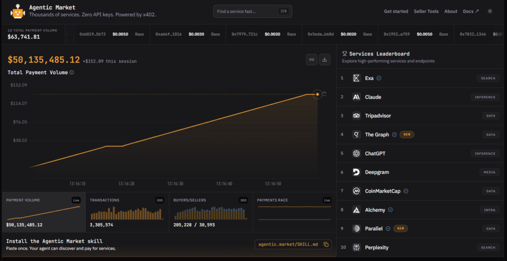507x261 pixels.
Task: Click the 13:16:30 time axis label
Action: point(175,183)
